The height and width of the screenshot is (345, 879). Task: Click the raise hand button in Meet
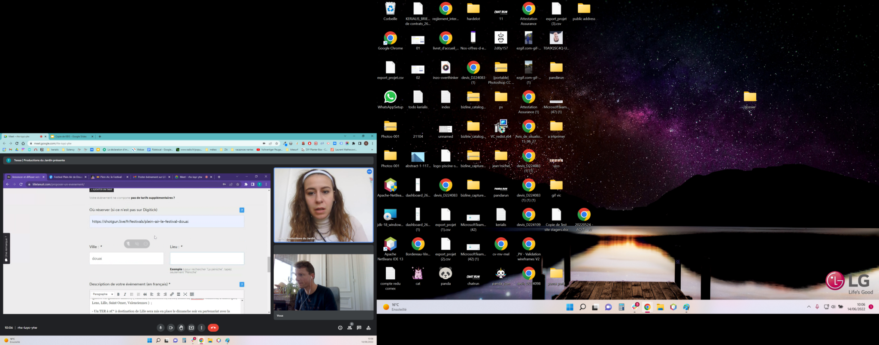point(181,328)
